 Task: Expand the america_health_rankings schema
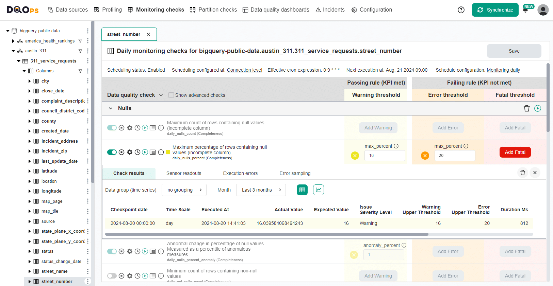click(13, 41)
